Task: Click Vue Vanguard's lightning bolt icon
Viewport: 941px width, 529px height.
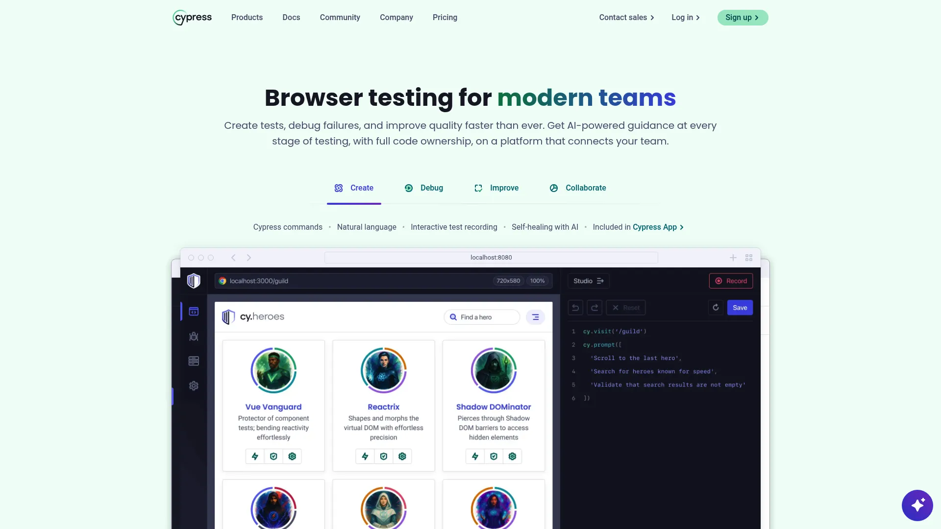Action: click(255, 457)
